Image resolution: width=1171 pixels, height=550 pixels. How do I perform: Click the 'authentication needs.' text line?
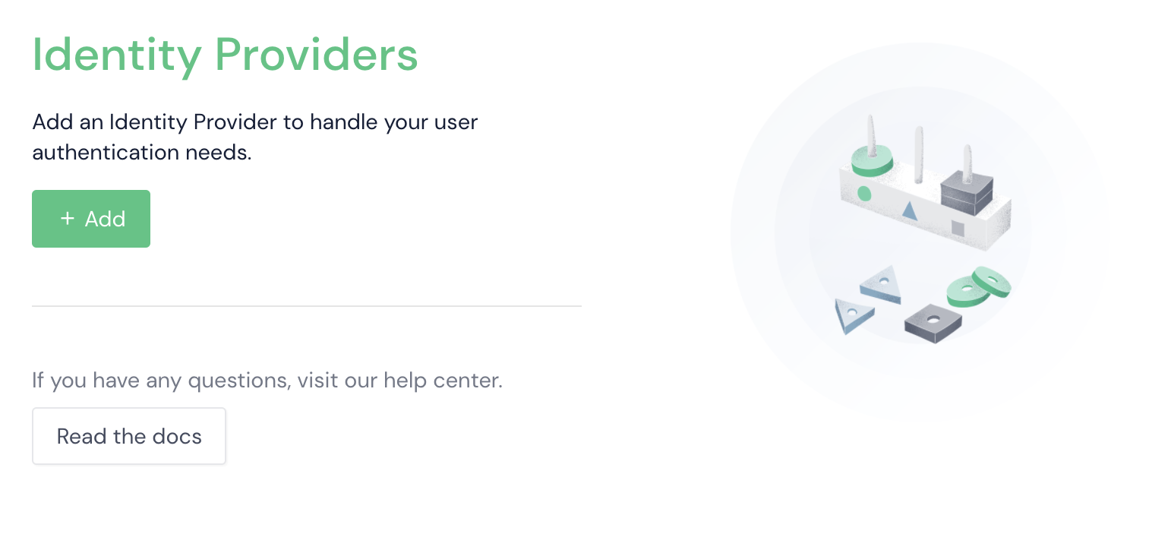[x=141, y=153]
